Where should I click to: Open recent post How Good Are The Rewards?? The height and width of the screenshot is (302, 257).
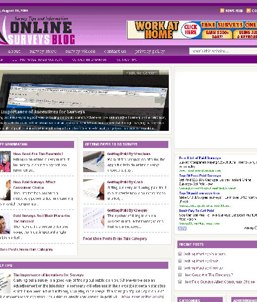click(x=209, y=275)
